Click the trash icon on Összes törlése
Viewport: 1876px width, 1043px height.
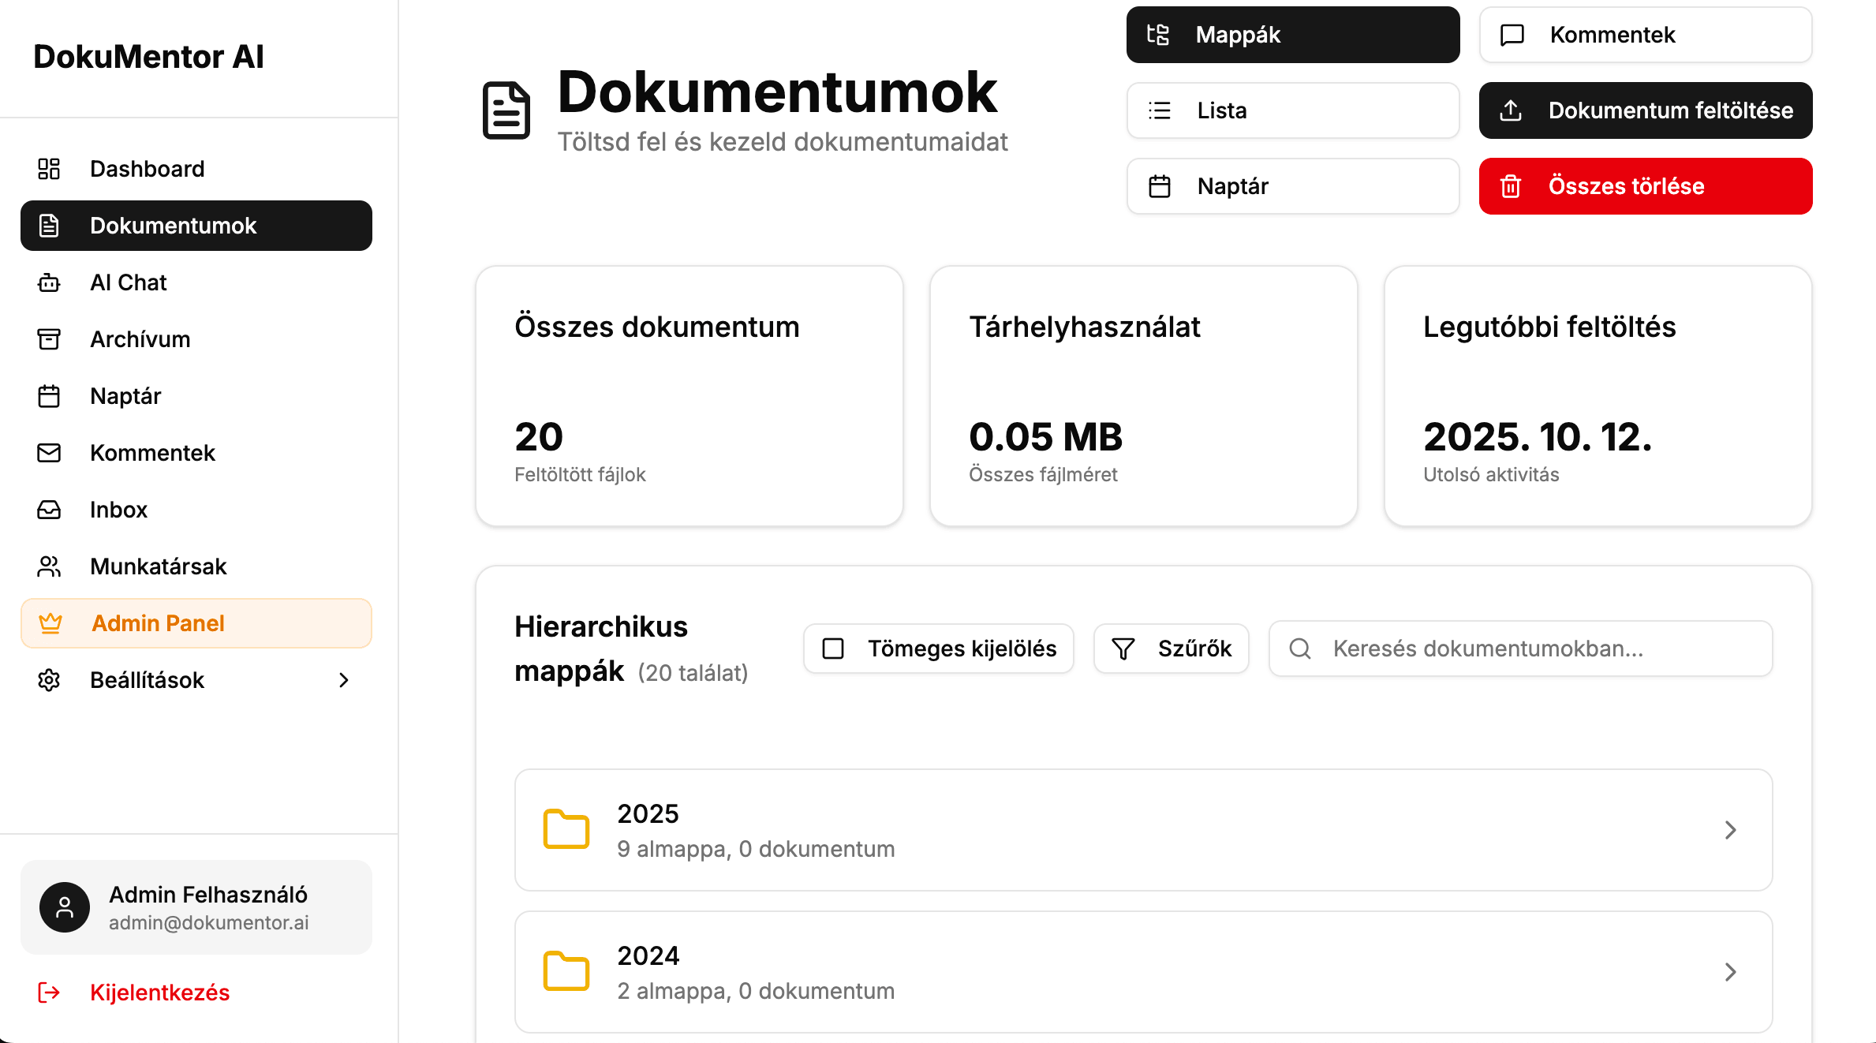point(1511,186)
